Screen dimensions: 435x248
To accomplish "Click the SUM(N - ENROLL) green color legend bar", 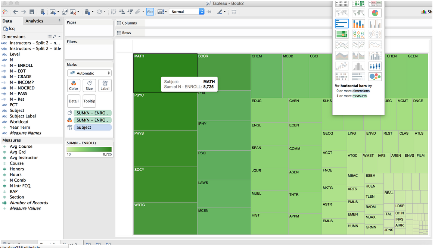I will pyautogui.click(x=89, y=150).
